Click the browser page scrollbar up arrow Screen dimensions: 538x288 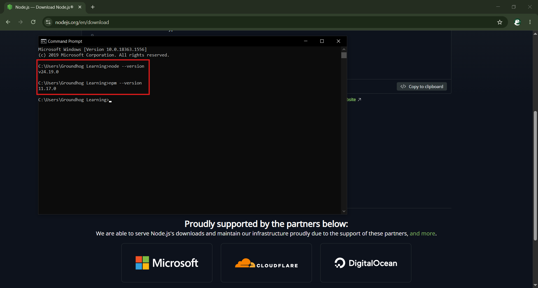pos(535,34)
